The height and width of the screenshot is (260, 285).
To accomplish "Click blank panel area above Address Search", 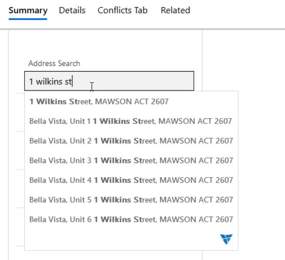I will [105, 46].
